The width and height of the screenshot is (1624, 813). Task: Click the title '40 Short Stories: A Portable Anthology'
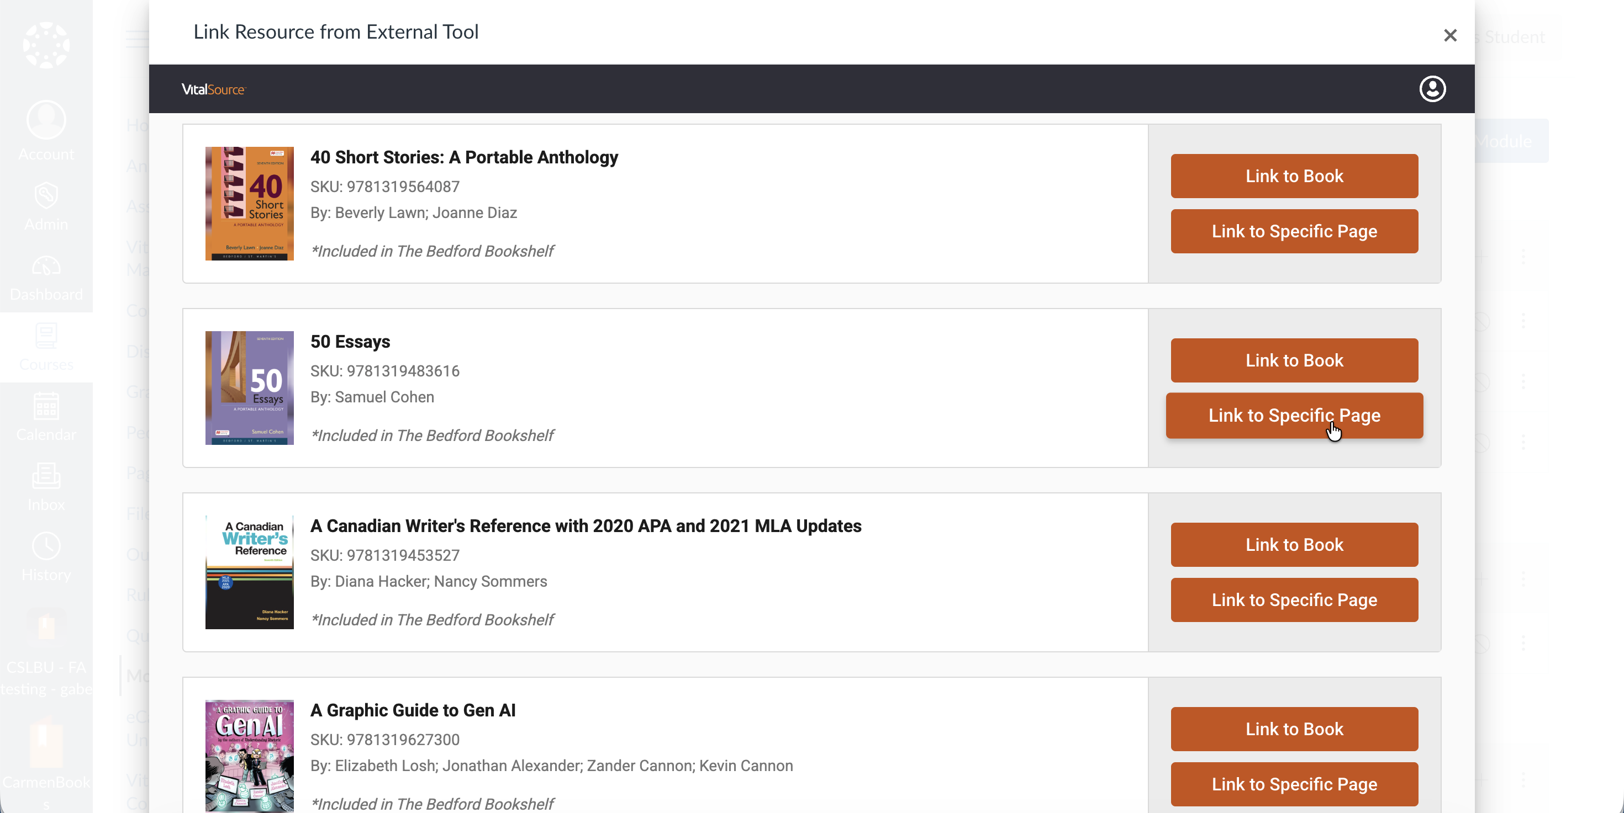point(464,157)
